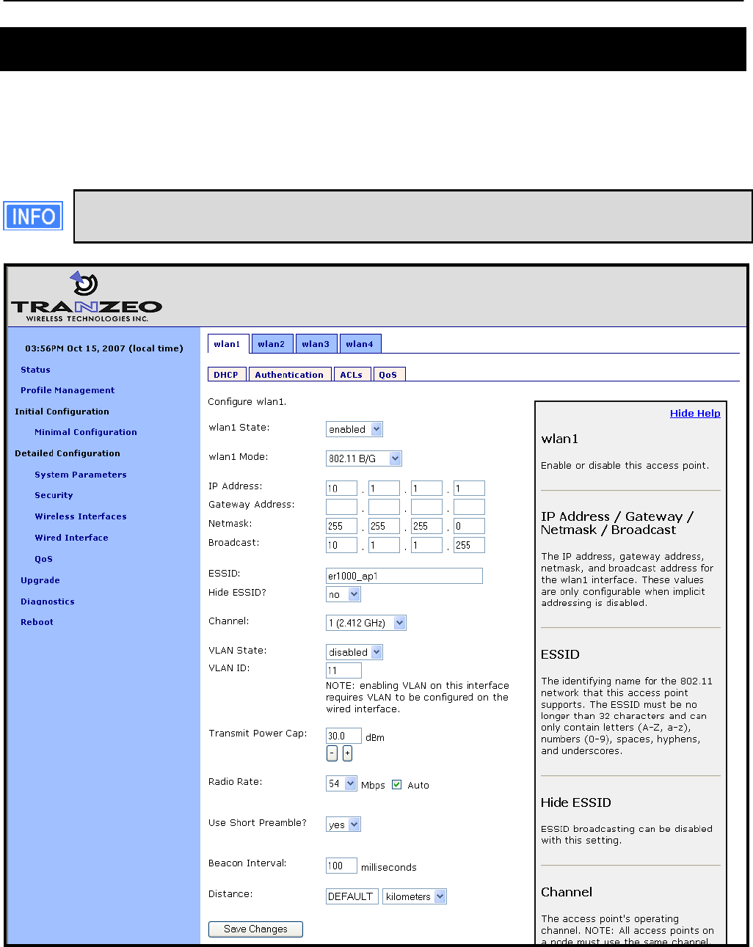Click the blue INFO icon

coord(33,216)
